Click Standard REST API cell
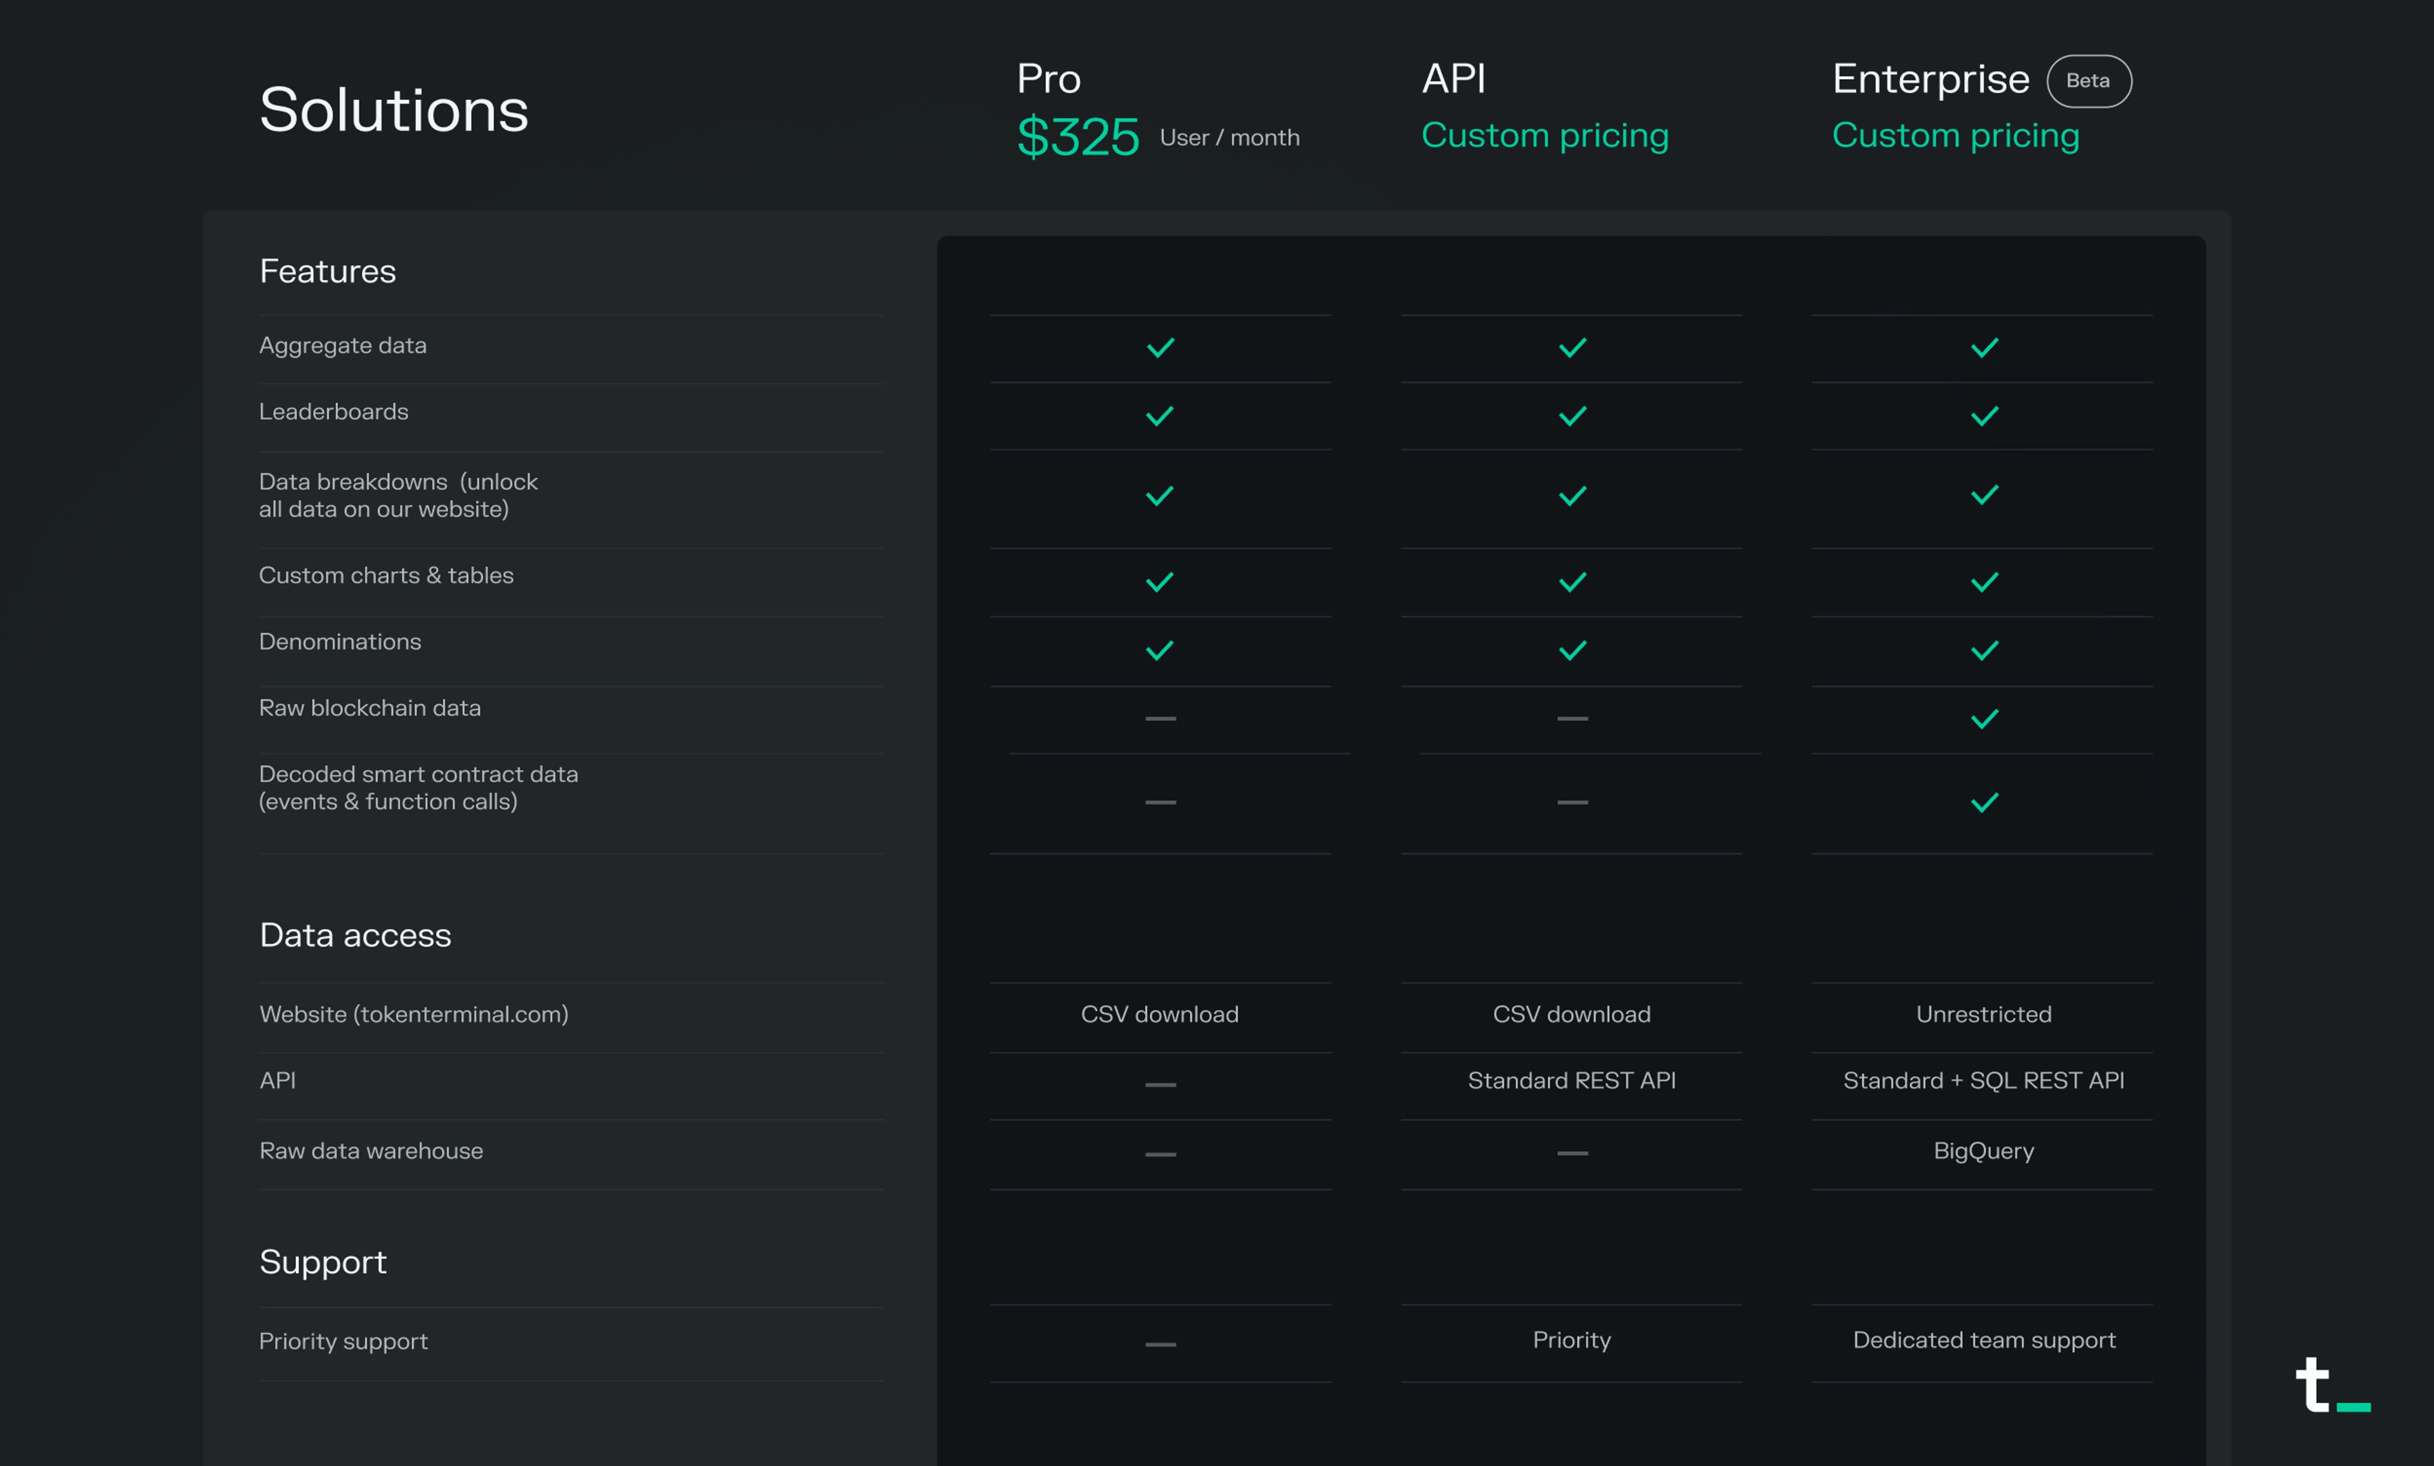Screen dimensions: 2434x1466 (x=1571, y=1081)
